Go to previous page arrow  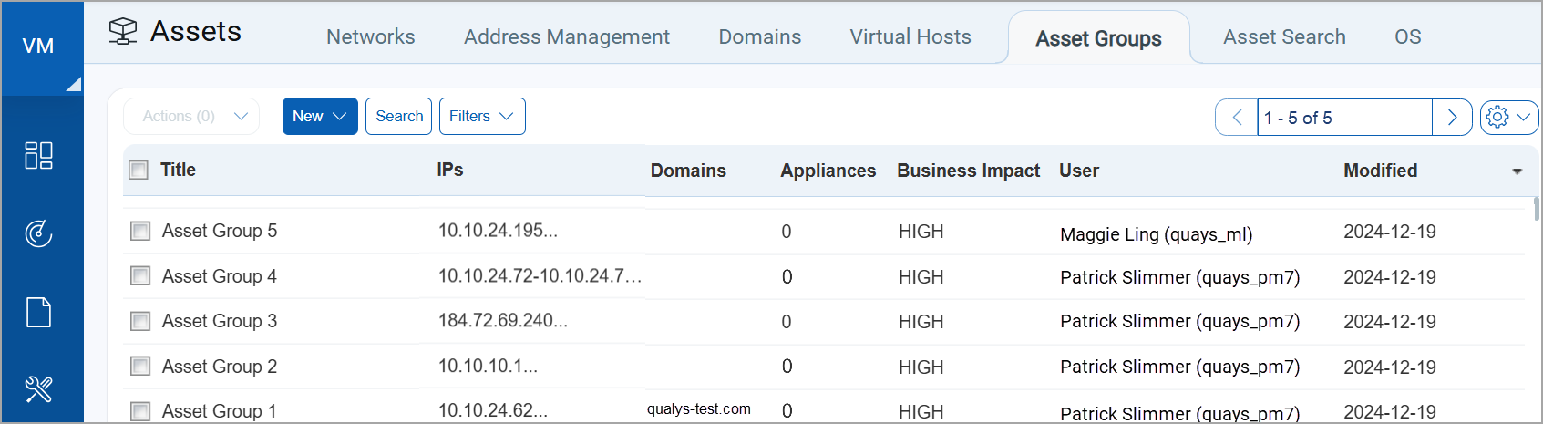coord(1237,118)
